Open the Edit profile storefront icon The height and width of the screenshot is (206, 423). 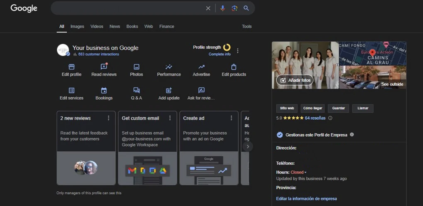[71, 67]
